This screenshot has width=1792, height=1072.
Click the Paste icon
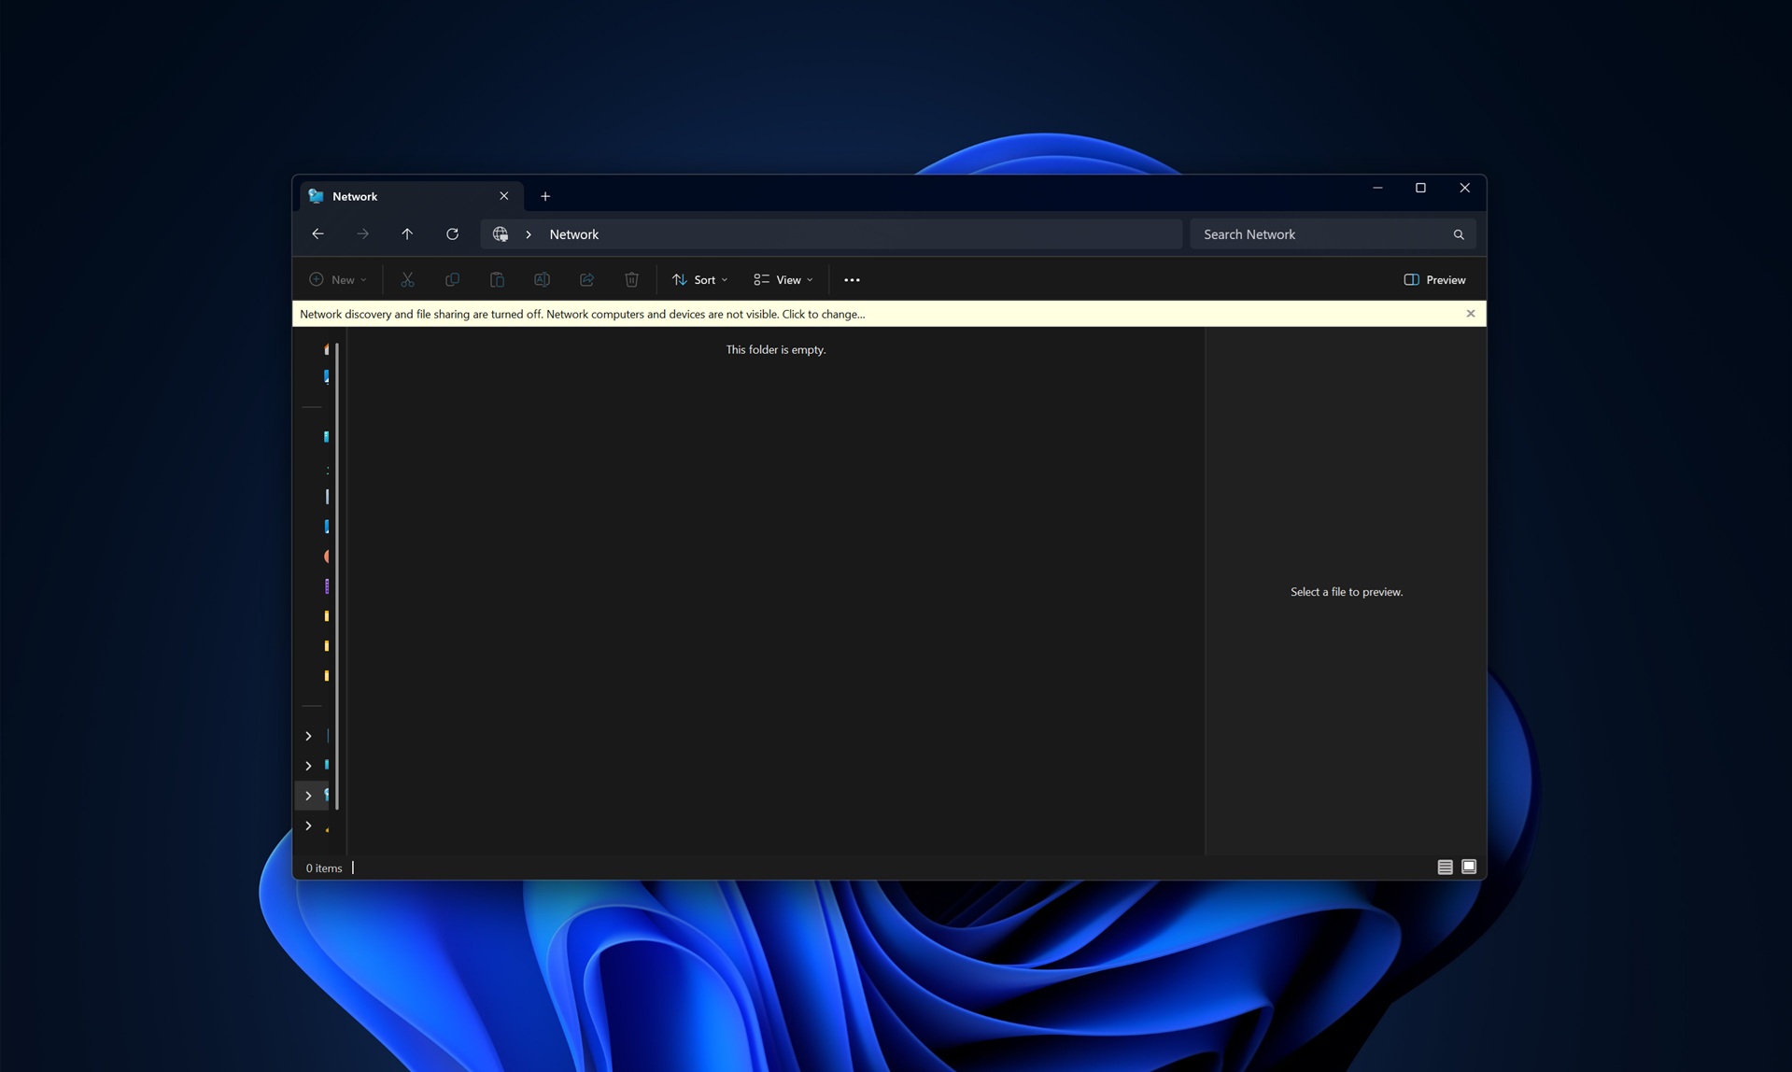[497, 279]
